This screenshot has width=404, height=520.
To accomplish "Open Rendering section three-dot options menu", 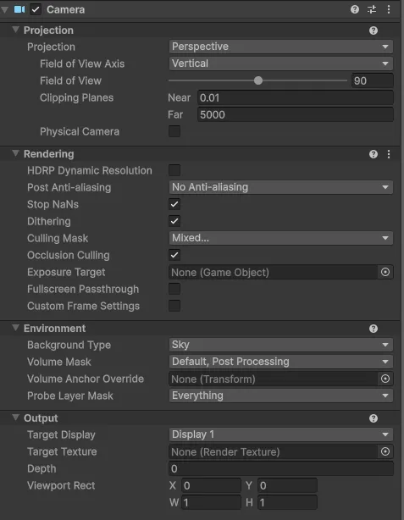I will click(389, 154).
